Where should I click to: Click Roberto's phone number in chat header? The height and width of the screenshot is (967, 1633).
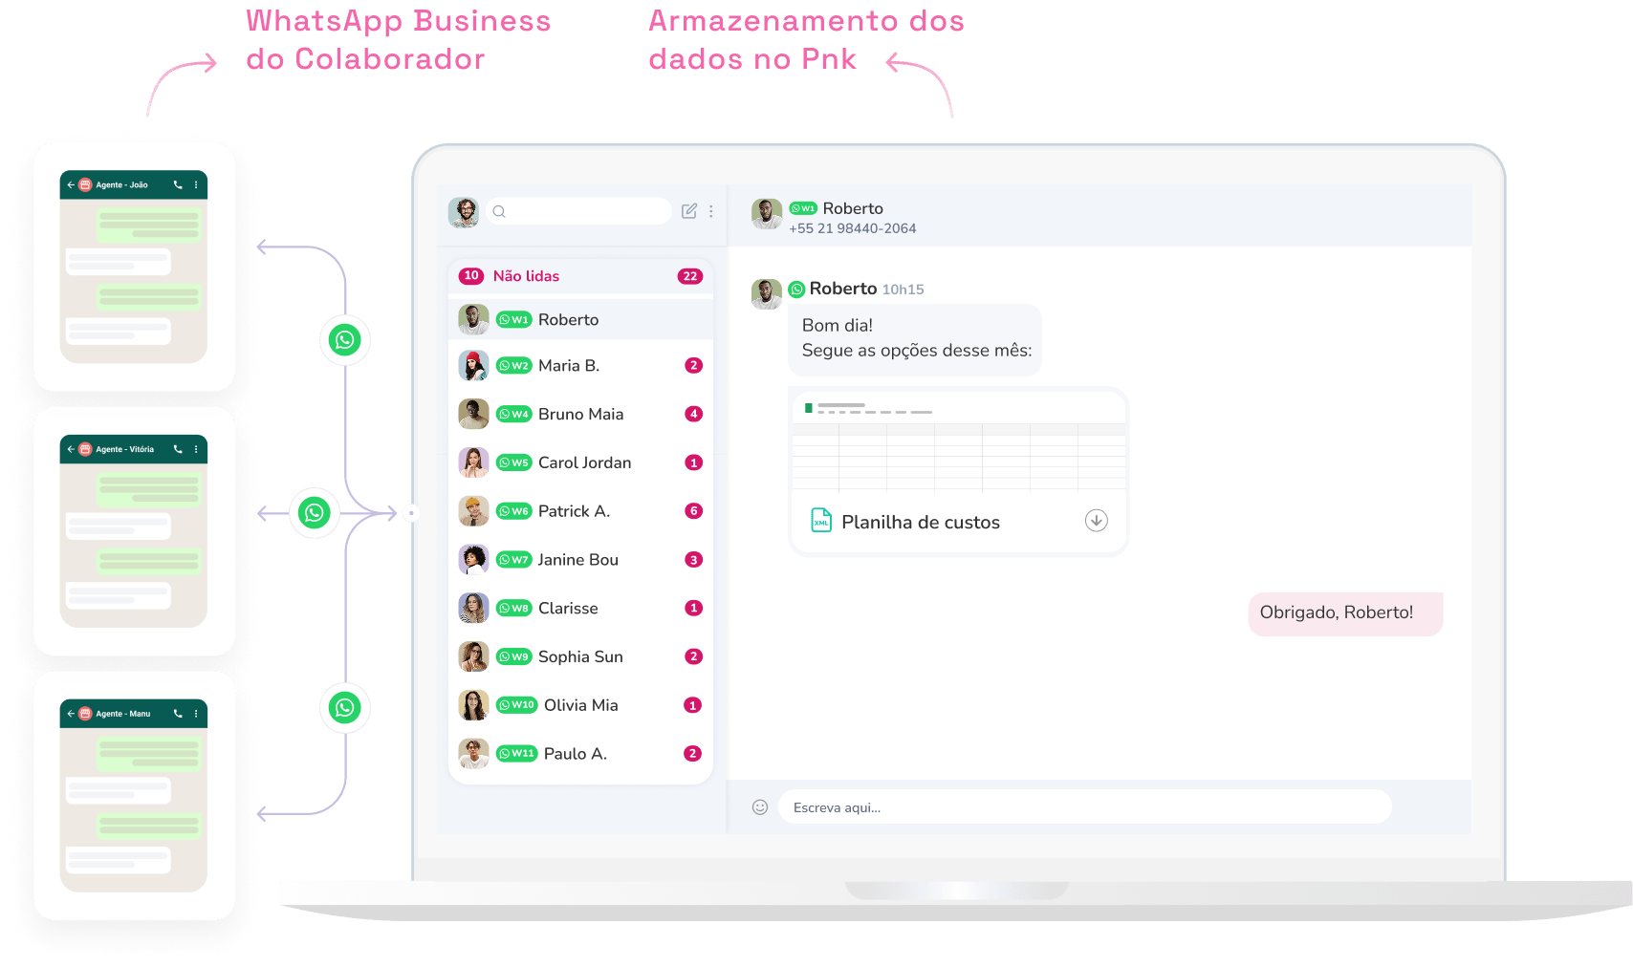(852, 228)
